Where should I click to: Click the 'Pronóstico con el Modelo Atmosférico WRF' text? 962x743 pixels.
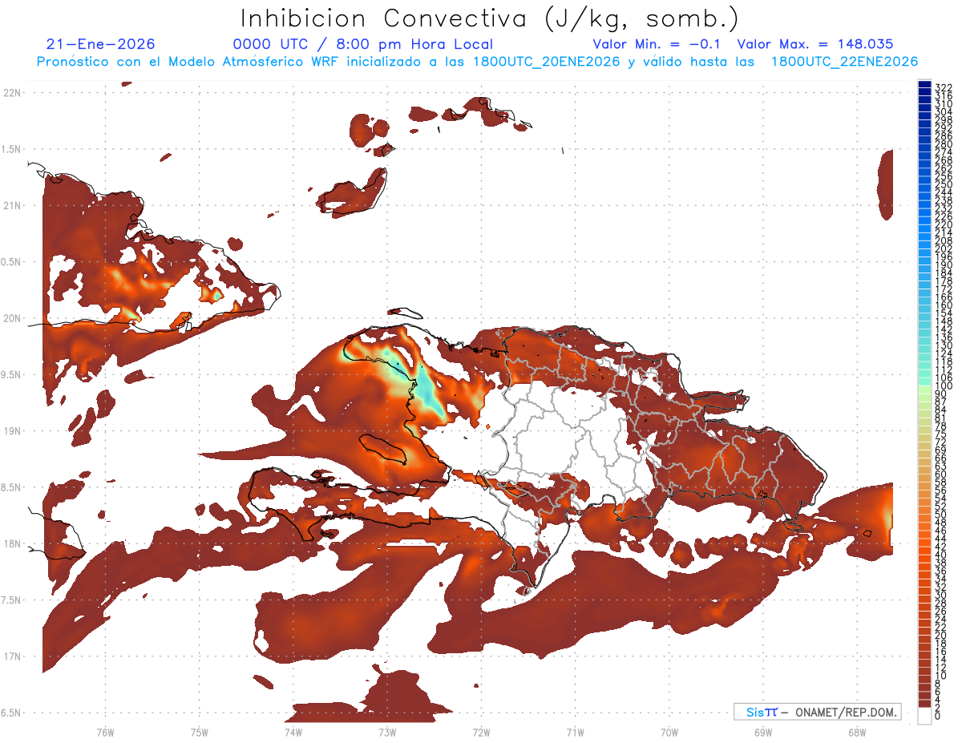pyautogui.click(x=189, y=62)
